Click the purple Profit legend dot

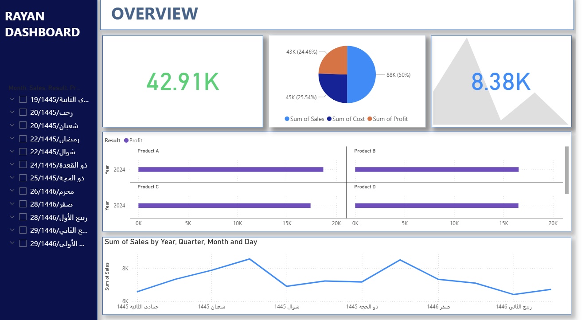pyautogui.click(x=126, y=140)
